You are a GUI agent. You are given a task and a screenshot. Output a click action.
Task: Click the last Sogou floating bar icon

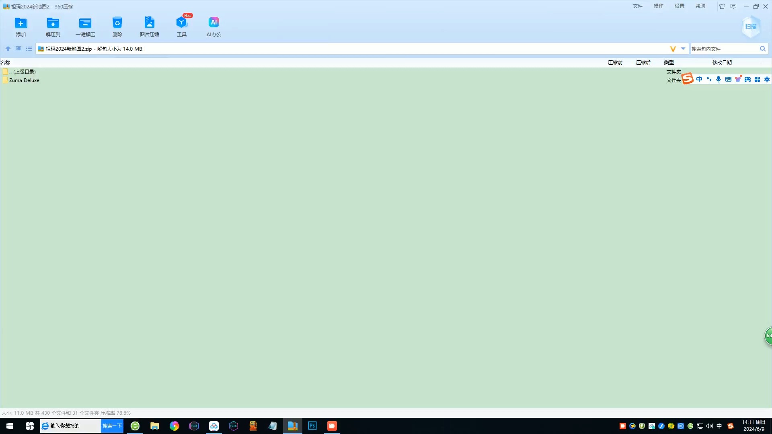[x=767, y=79]
